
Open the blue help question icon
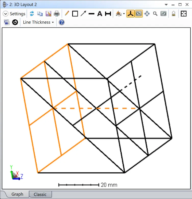click(61, 22)
